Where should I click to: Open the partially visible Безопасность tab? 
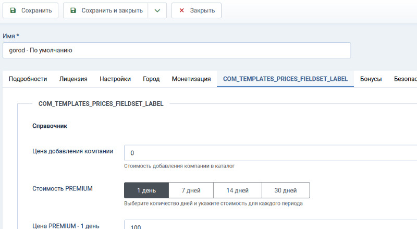pos(405,79)
